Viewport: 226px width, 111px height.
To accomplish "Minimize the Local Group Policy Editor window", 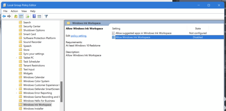I will click(199, 5).
